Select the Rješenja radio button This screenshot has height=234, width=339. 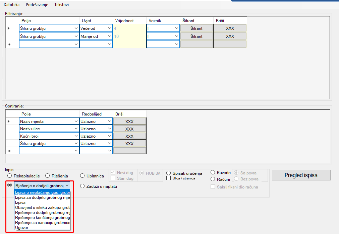click(48, 176)
